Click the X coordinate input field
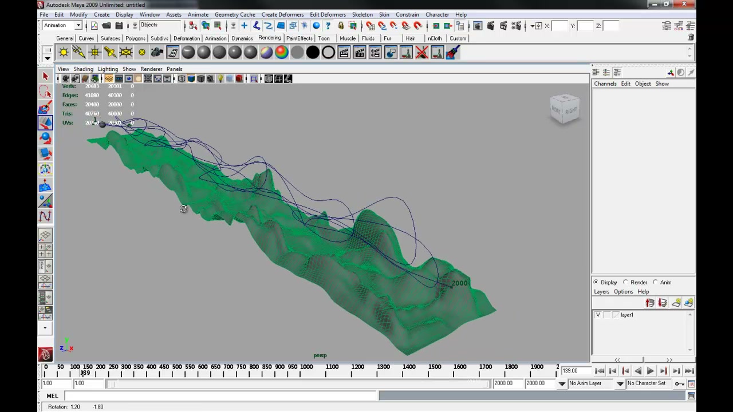 559,26
